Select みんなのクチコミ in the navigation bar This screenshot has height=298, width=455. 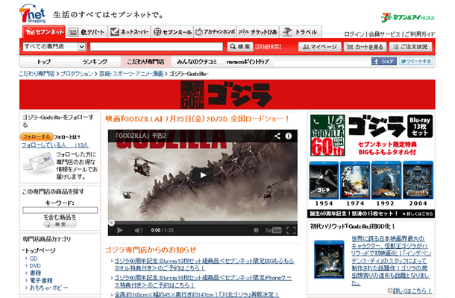[x=197, y=61]
